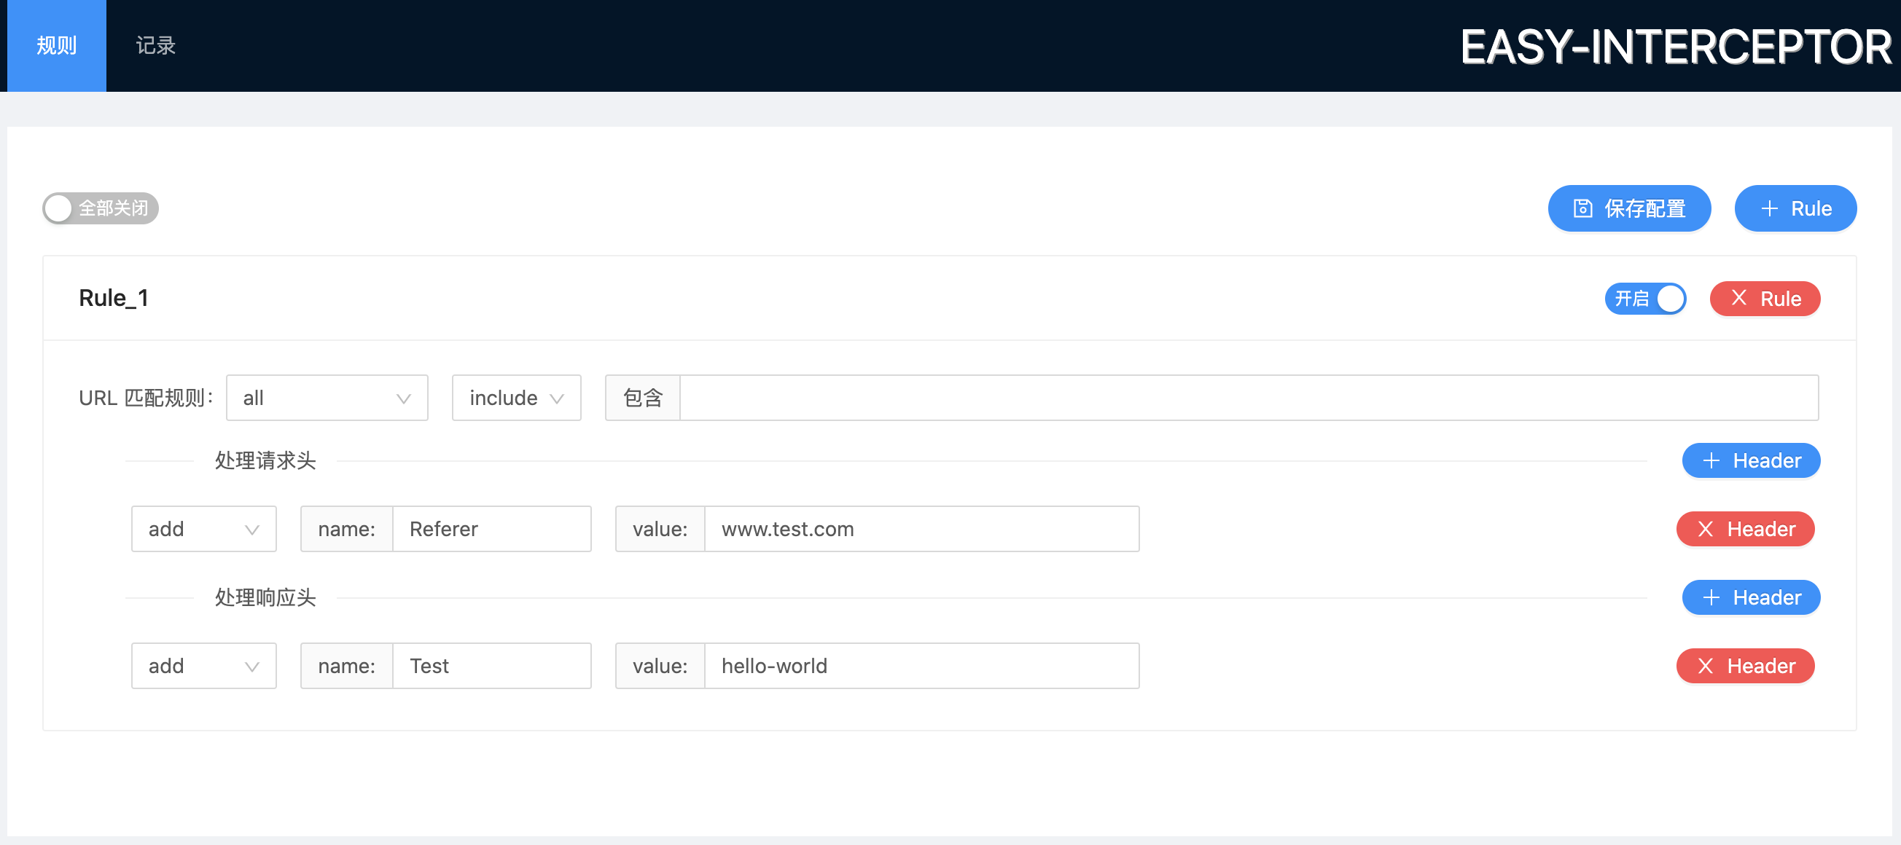This screenshot has width=1901, height=845.
Task: Click the value field containing www.test.com
Action: pos(921,529)
